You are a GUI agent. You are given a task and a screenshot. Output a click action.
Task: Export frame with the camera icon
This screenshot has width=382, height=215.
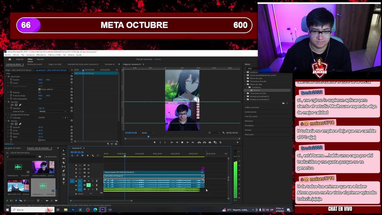click(x=210, y=142)
